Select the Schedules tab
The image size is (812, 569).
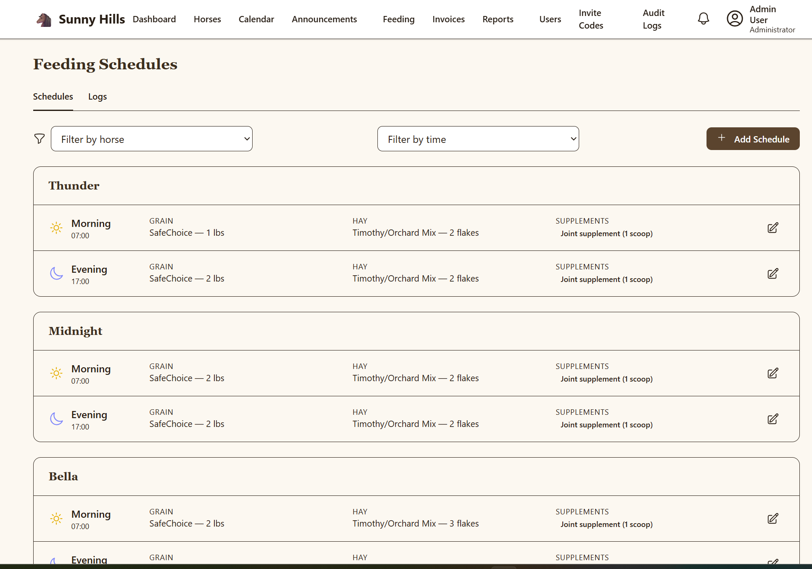[53, 97]
